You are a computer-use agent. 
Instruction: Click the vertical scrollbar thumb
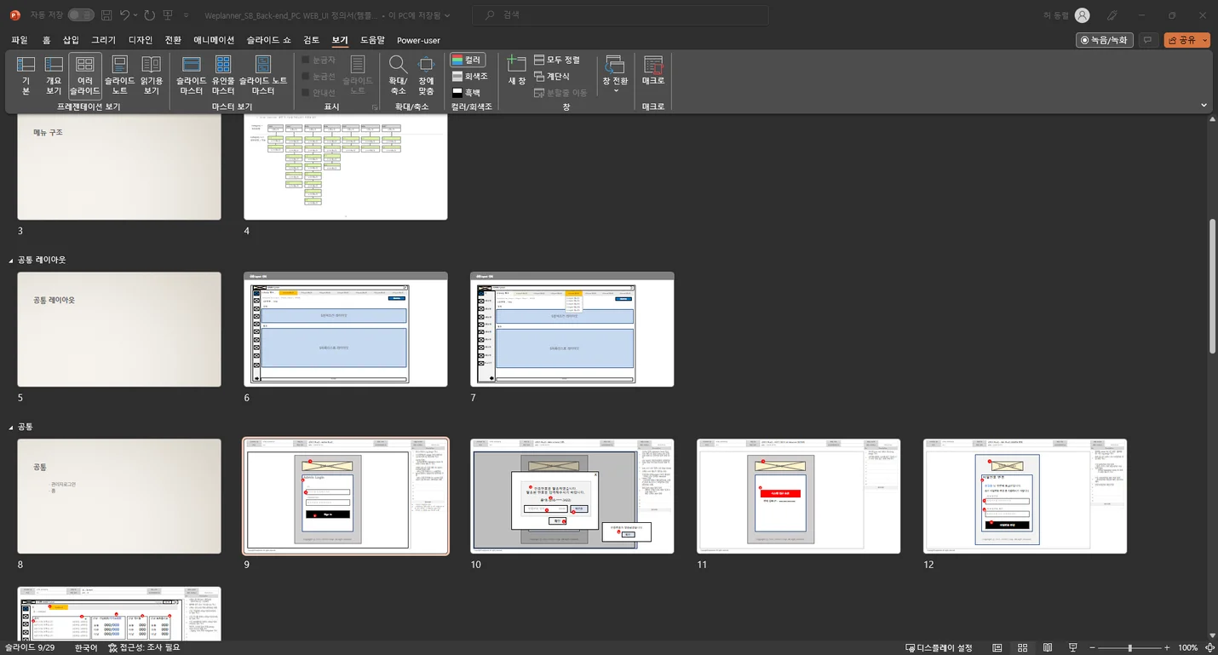(x=1213, y=286)
